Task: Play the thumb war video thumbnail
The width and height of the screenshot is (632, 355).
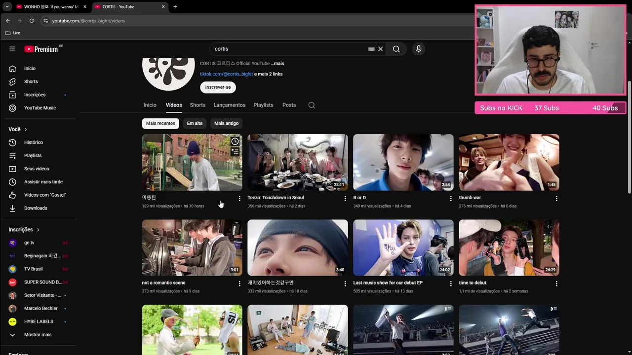Action: tap(509, 162)
